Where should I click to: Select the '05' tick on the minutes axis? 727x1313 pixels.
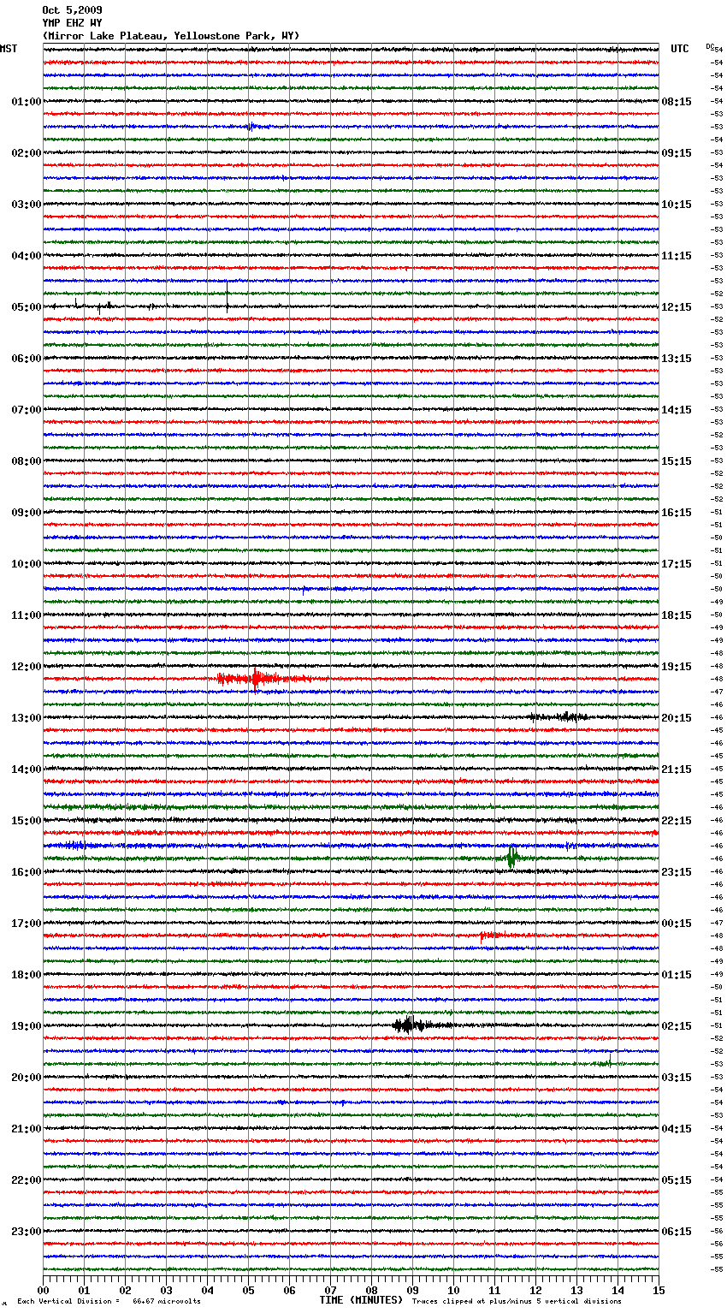(249, 1291)
